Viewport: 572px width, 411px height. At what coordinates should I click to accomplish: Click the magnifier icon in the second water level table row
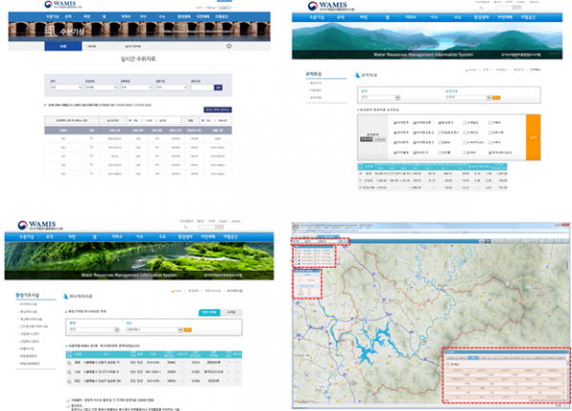pos(92,147)
